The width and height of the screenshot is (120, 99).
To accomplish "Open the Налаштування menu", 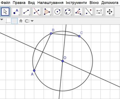I will [50, 3].
